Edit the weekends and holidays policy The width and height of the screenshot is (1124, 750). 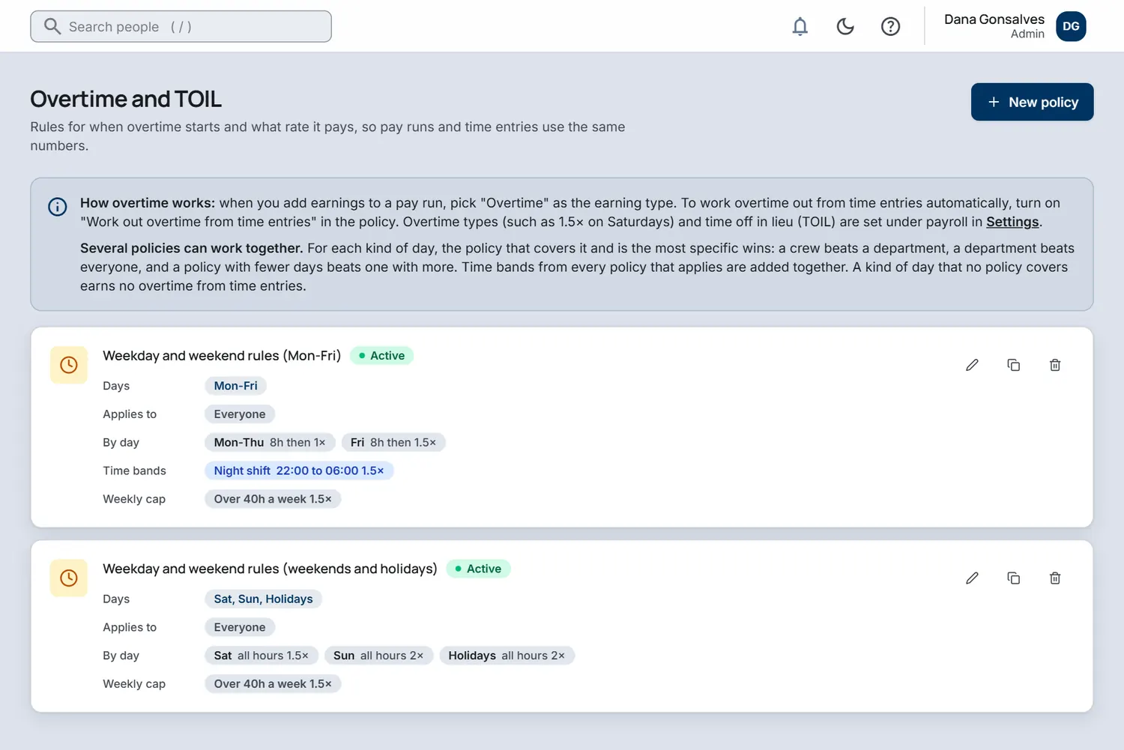pos(972,578)
